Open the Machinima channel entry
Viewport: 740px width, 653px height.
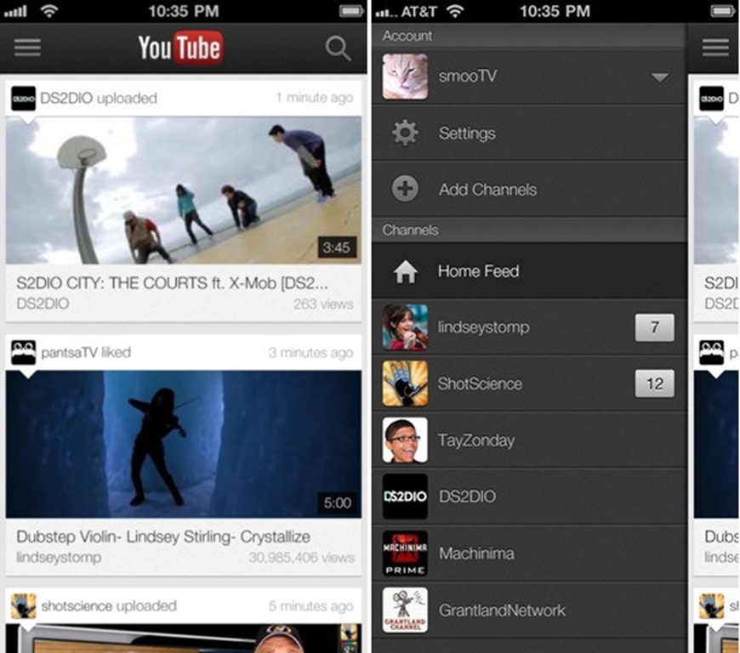click(529, 553)
